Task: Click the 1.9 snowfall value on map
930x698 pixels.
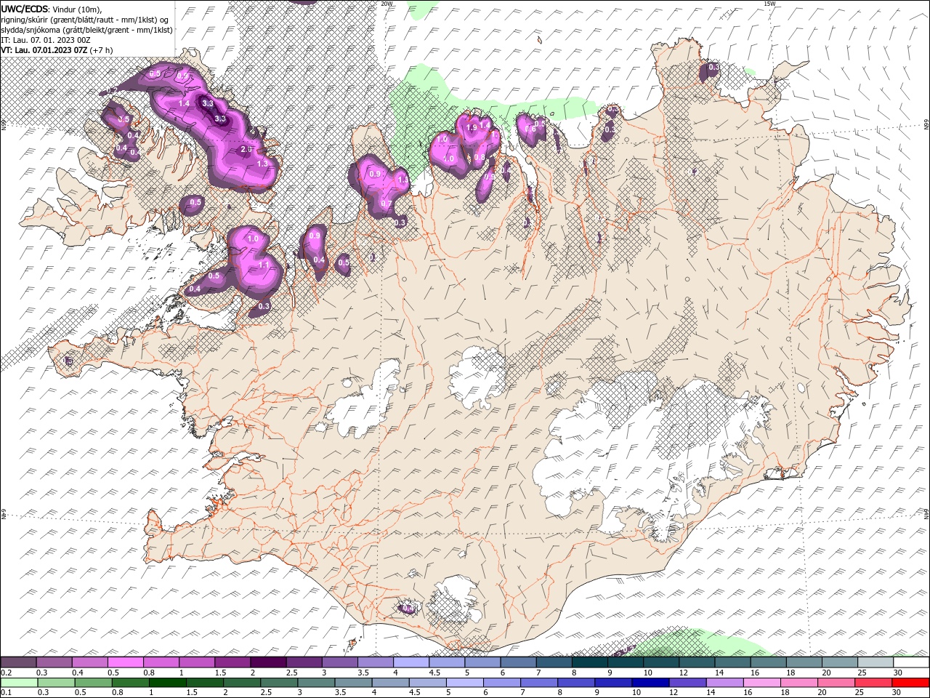Action: click(472, 127)
